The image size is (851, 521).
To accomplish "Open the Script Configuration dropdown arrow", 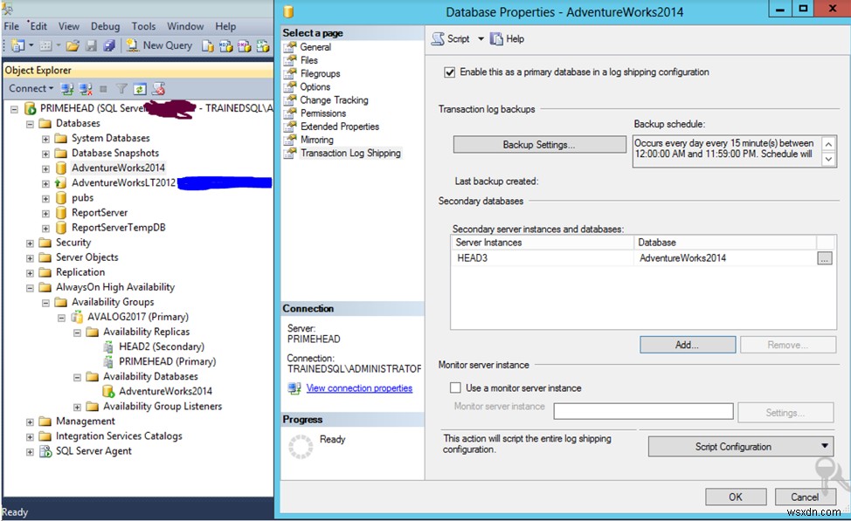I will tap(824, 446).
